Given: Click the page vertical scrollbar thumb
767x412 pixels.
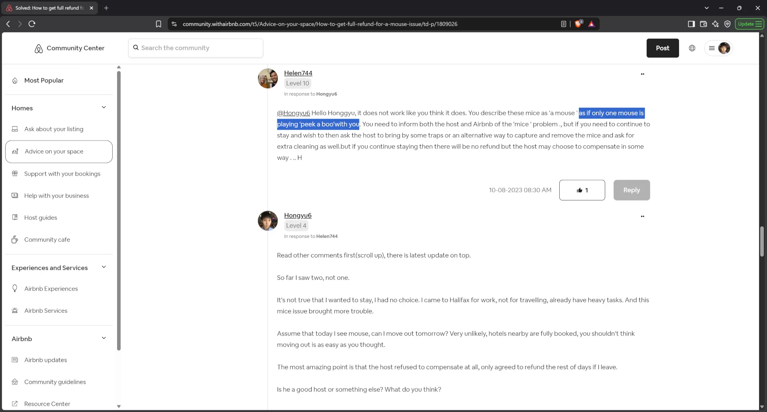Looking at the screenshot, I should [x=762, y=242].
